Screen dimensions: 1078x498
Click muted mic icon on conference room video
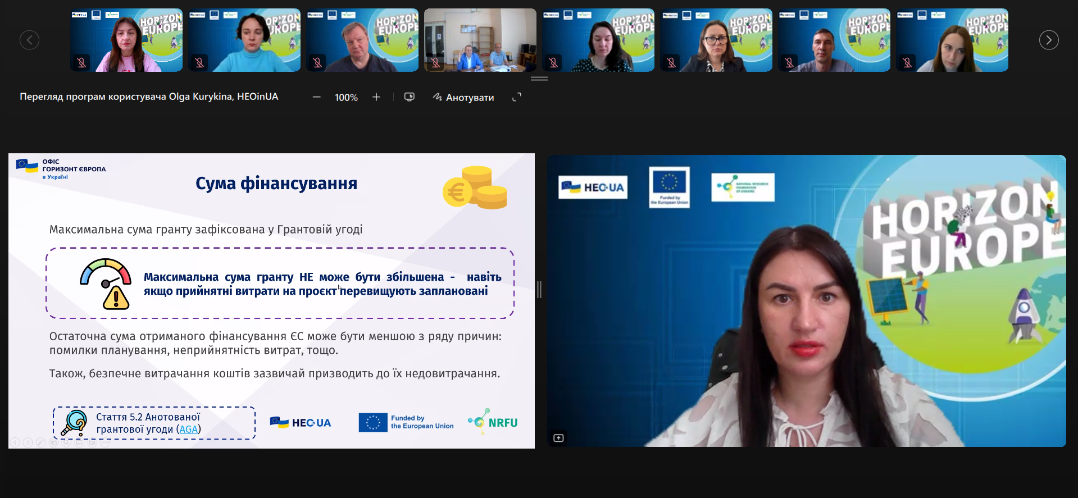pyautogui.click(x=435, y=62)
